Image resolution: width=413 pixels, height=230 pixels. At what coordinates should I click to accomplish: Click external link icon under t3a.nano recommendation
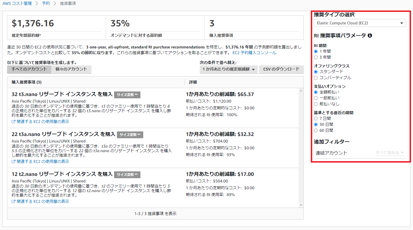point(13,161)
